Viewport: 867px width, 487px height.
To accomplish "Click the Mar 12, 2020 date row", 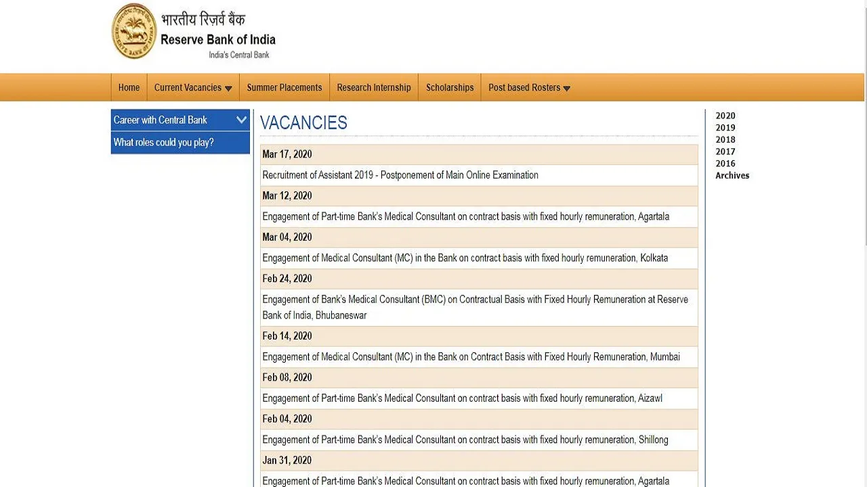I will point(479,196).
